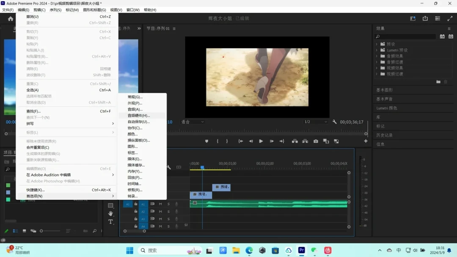Open the 序列(S) menu

(55, 10)
